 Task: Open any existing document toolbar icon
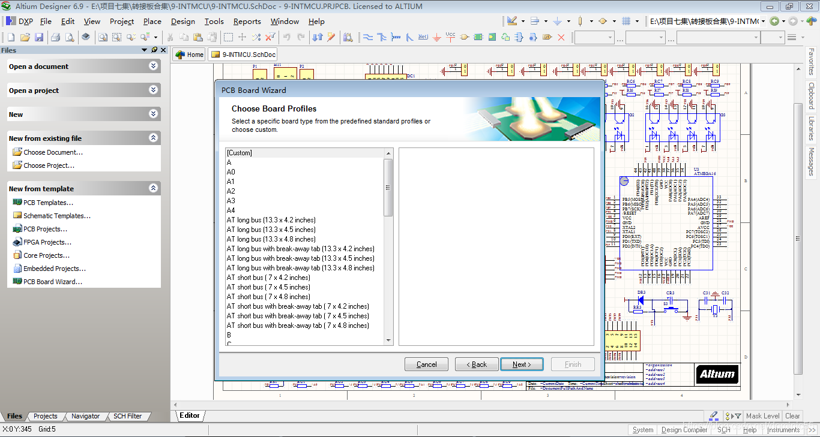25,37
